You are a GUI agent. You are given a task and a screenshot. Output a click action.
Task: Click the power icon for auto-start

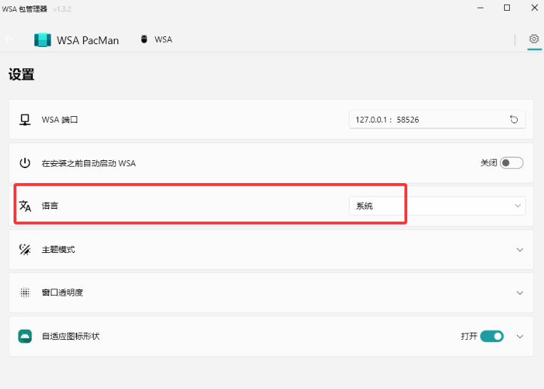coord(25,163)
